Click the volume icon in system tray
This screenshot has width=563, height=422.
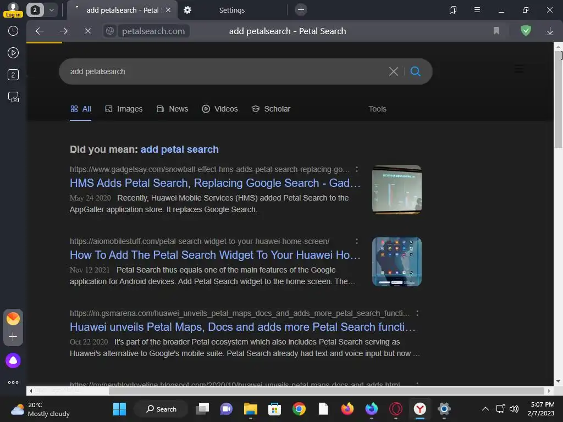(514, 409)
